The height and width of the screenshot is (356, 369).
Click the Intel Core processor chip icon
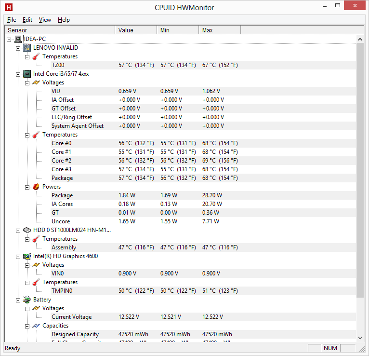click(27, 74)
